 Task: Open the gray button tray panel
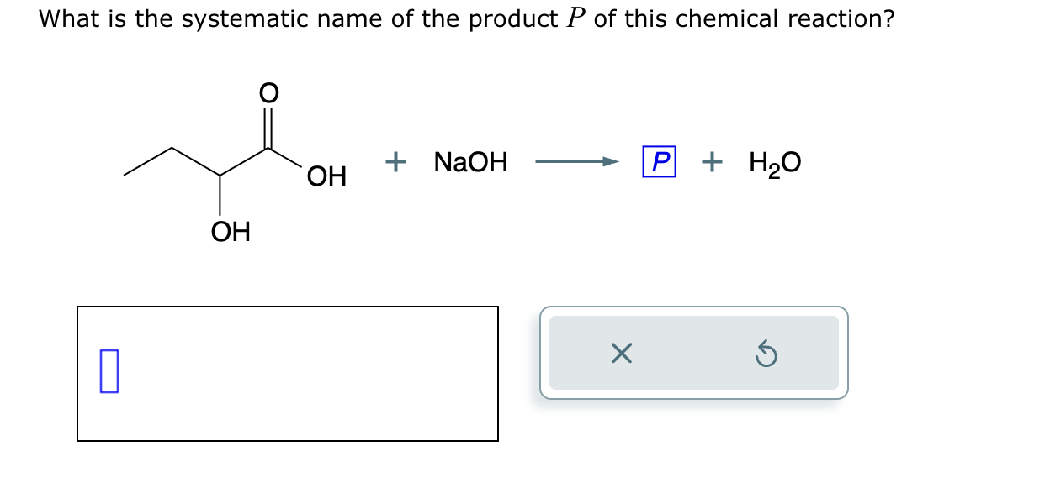(x=693, y=353)
